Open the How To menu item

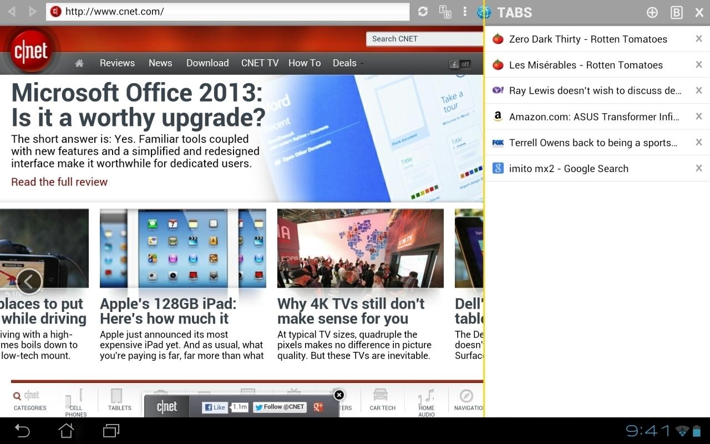coord(305,63)
